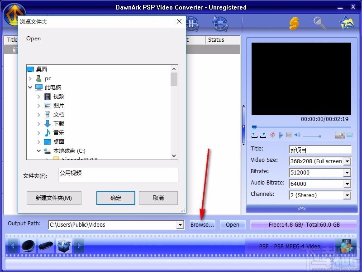The height and width of the screenshot is (272, 362).
Task: Confirm folder selection with 确定 button
Action: [x=115, y=198]
